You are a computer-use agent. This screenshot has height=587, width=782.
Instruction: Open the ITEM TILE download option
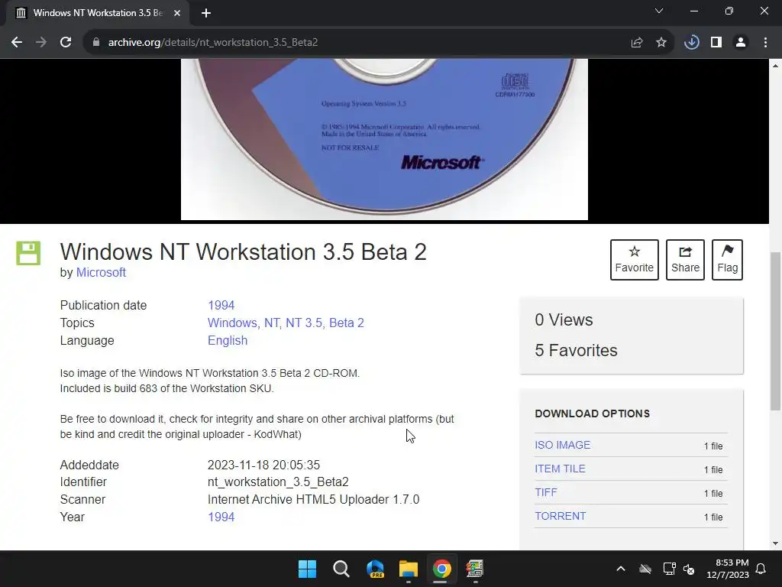pos(560,469)
